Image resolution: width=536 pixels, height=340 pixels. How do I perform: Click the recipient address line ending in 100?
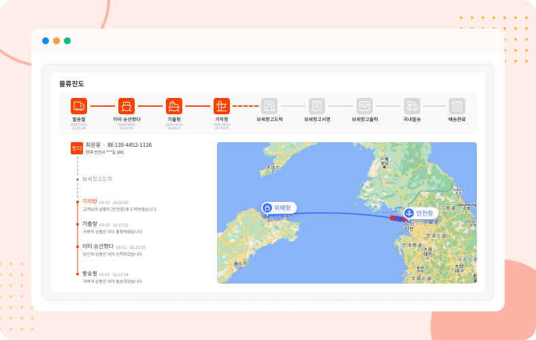tap(105, 152)
